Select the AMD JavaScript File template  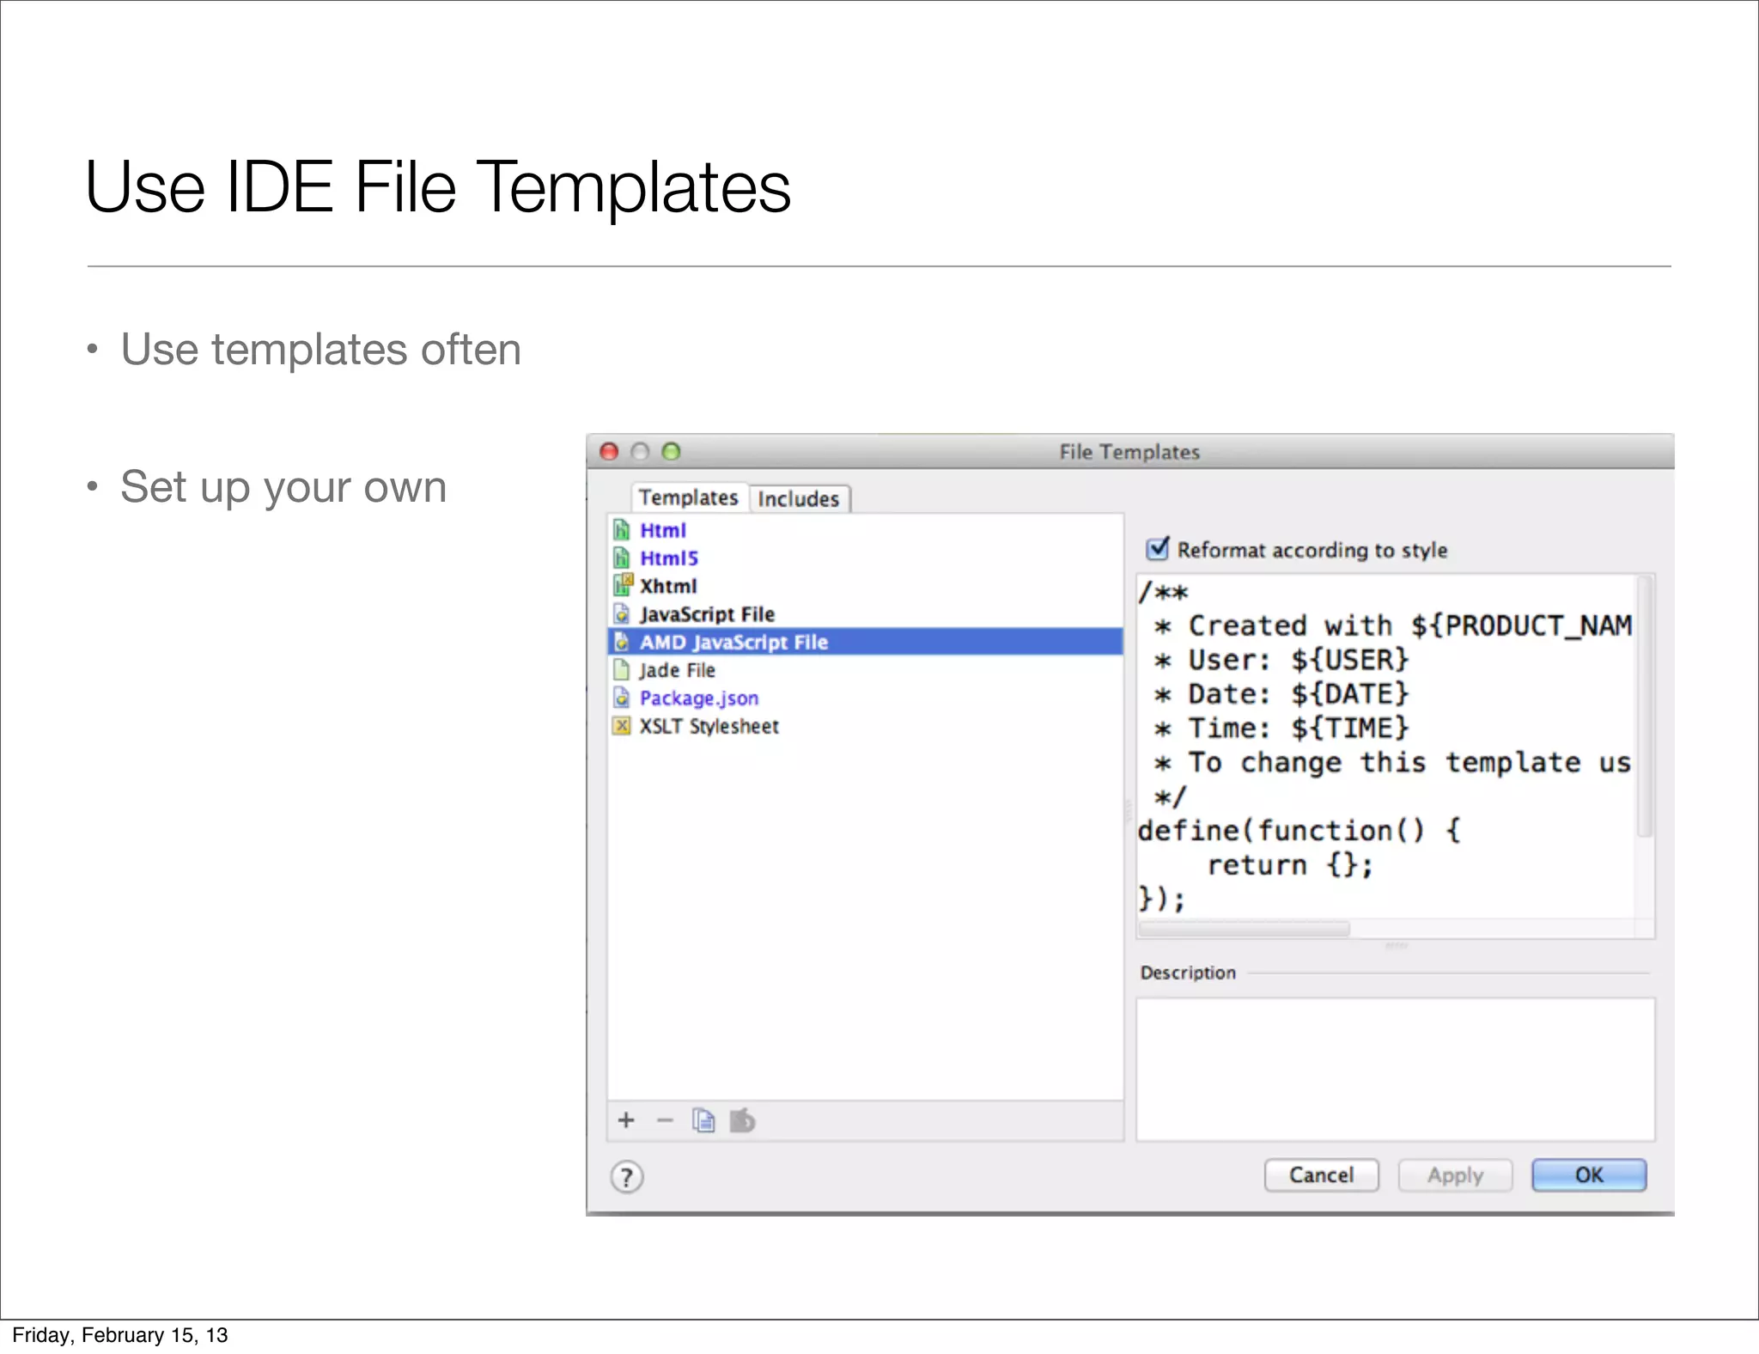[865, 642]
